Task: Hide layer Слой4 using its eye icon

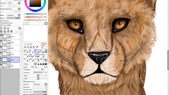Action: pos(1,41)
